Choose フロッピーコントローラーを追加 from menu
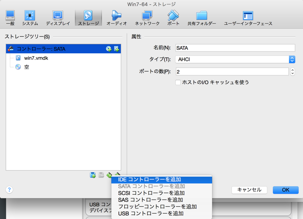Image resolution: width=303 pixels, height=219 pixels. pos(162,207)
